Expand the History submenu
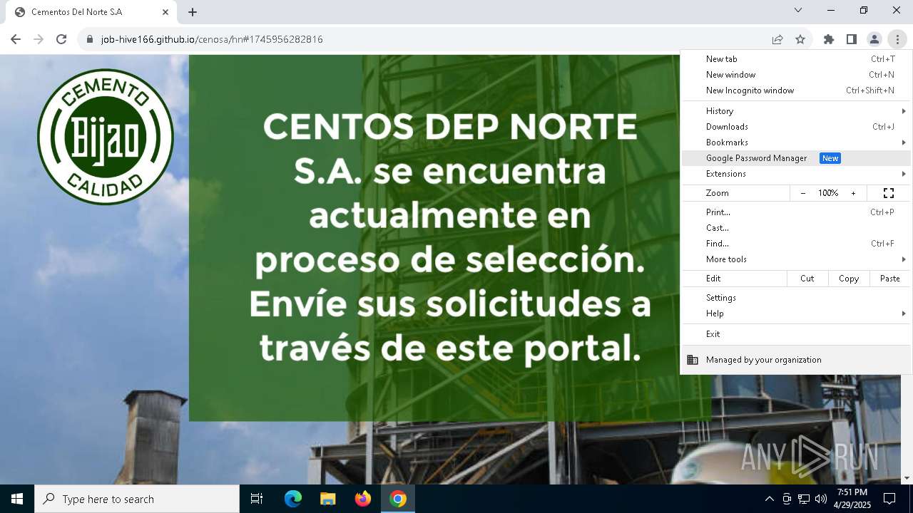Image resolution: width=913 pixels, height=513 pixels. coord(797,111)
